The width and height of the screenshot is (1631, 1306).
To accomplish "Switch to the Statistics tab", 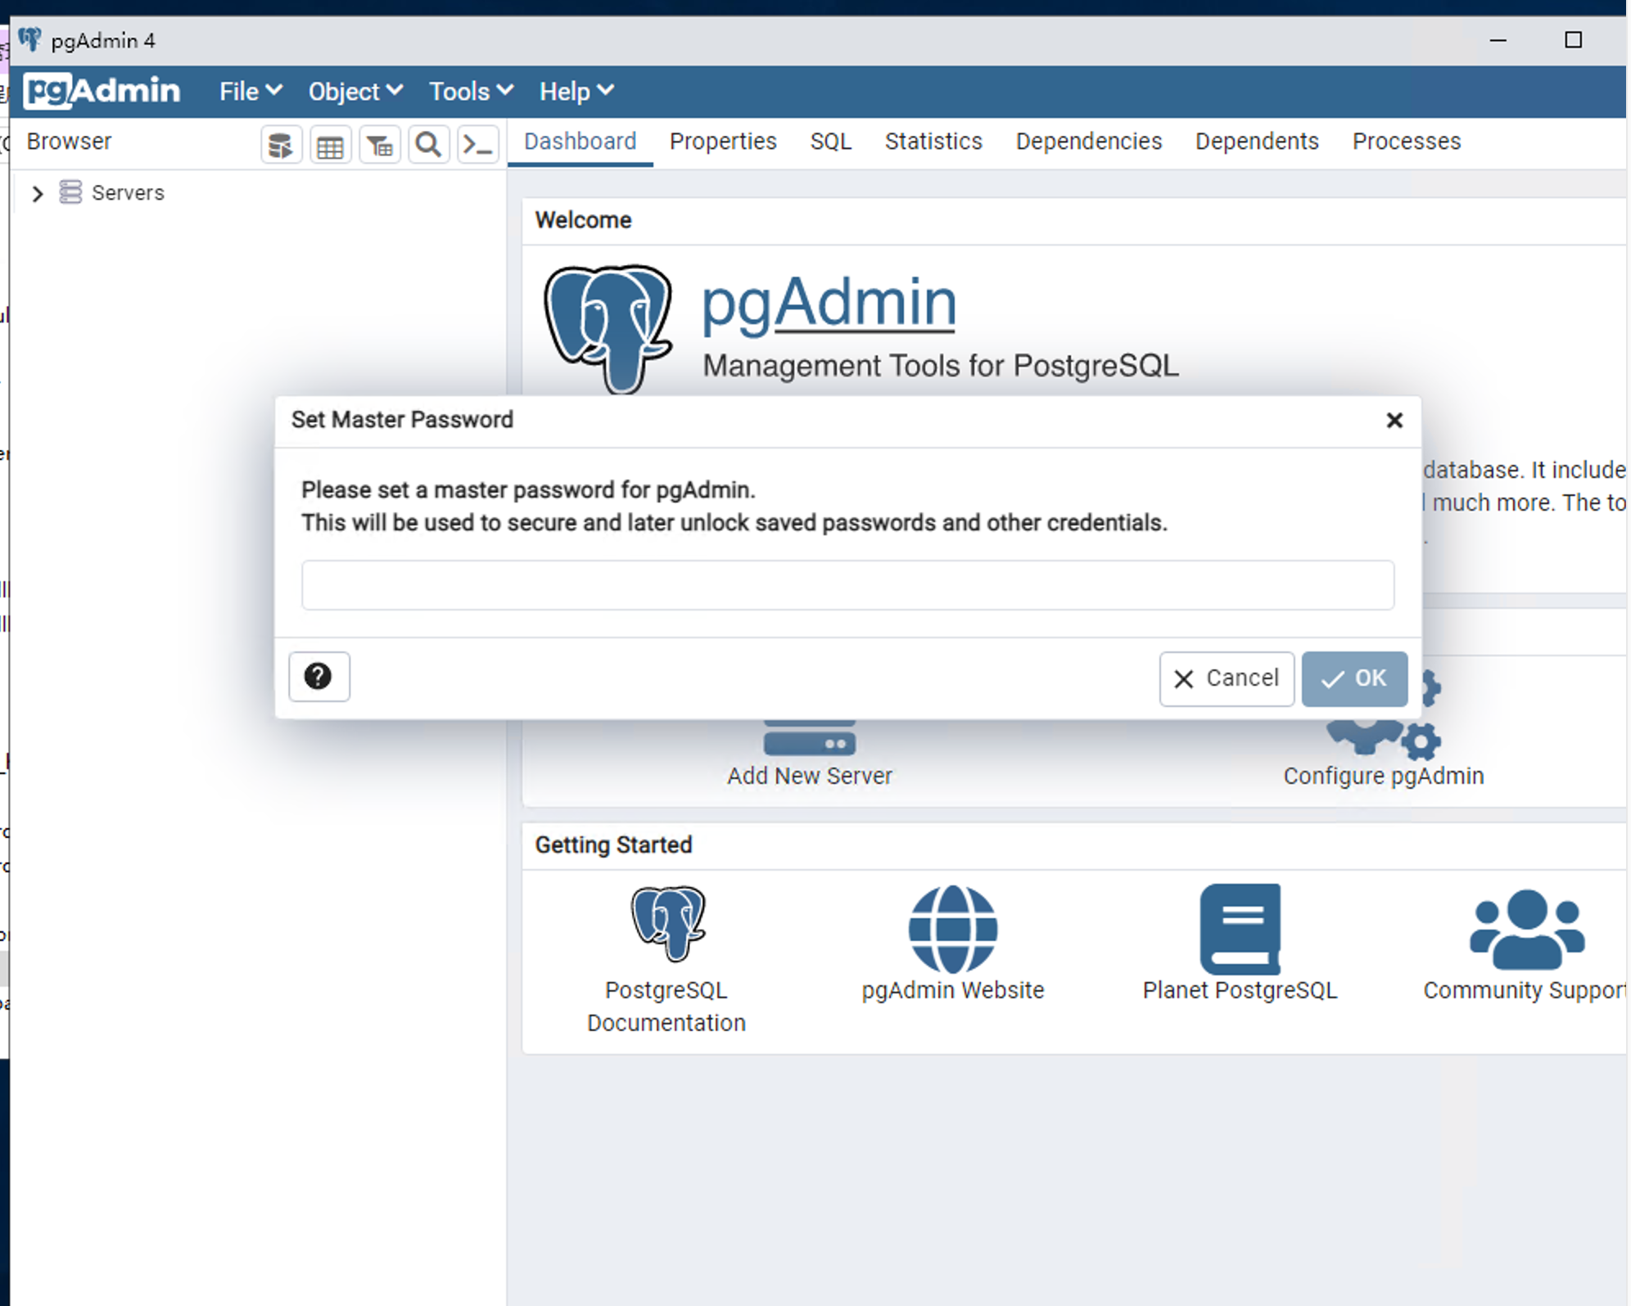I will 933,142.
